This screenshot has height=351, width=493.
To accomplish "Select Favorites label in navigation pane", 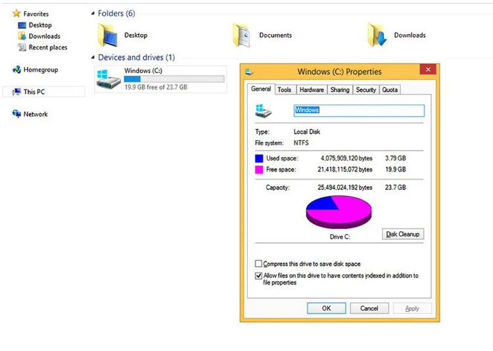I will (36, 14).
